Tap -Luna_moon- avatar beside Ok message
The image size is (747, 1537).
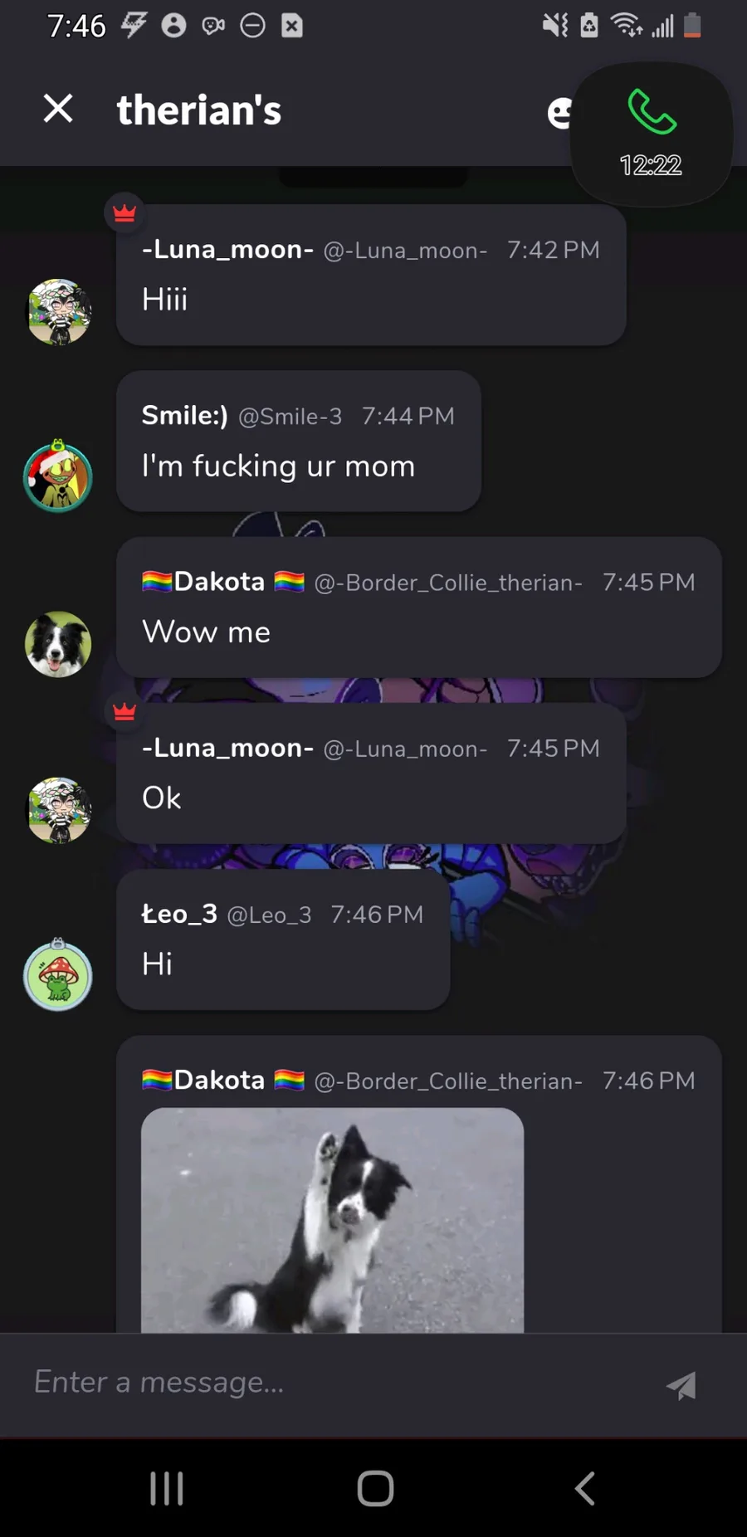58,810
